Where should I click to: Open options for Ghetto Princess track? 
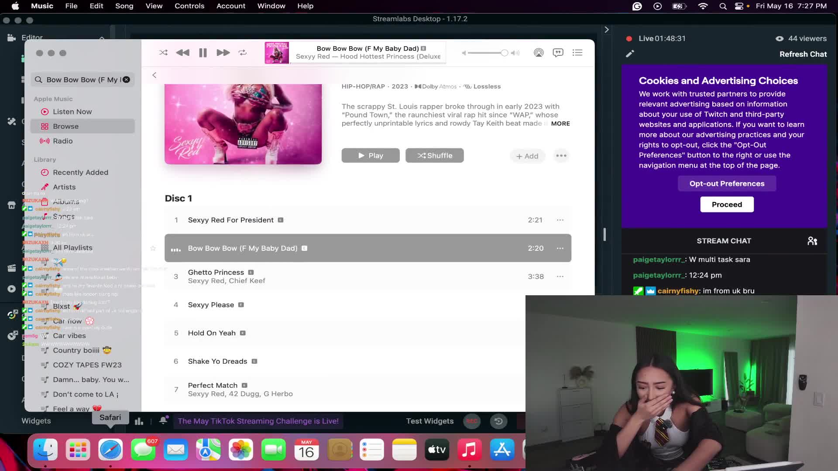(x=560, y=276)
